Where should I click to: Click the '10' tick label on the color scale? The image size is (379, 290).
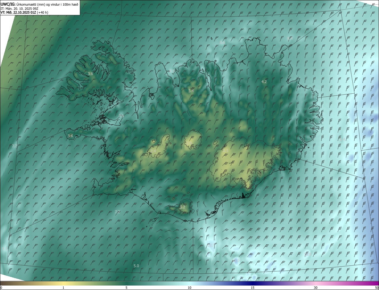pos(189,288)
